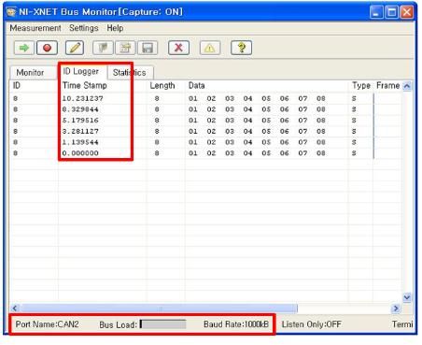The width and height of the screenshot is (422, 345).
Task: Click the Data column header
Action: [197, 85]
